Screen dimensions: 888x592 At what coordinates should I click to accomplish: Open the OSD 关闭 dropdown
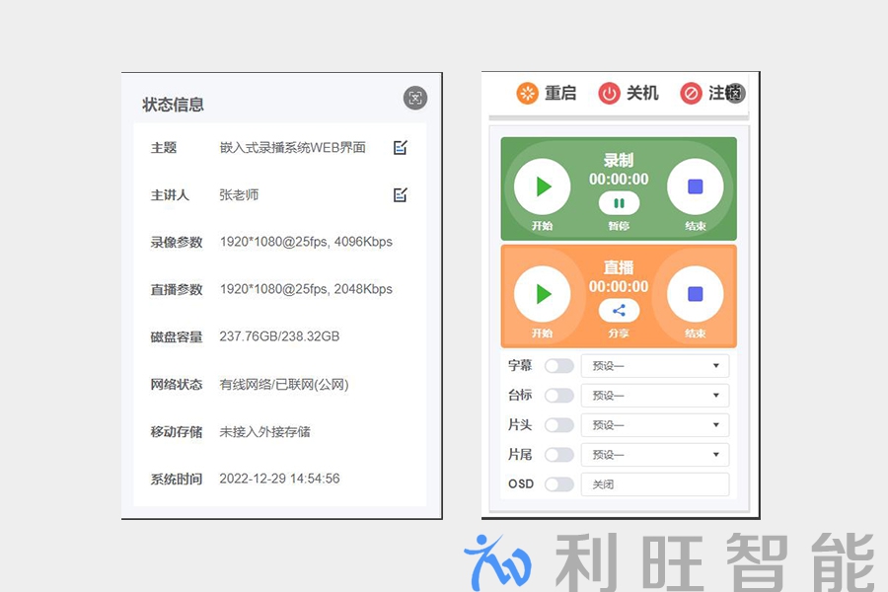pyautogui.click(x=654, y=483)
